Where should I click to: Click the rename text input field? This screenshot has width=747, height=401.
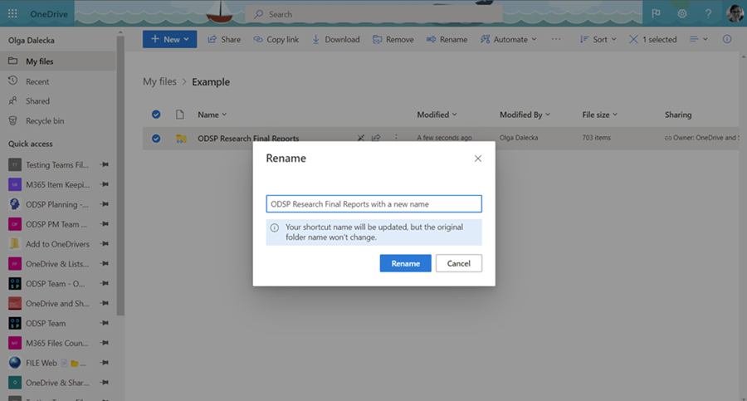pos(374,204)
